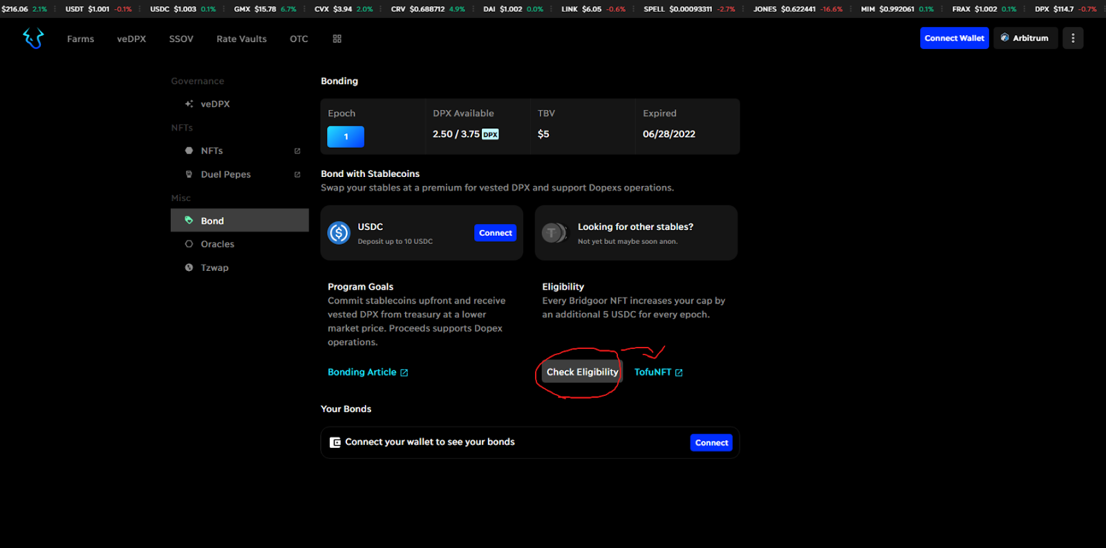Viewport: 1106px width, 548px height.
Task: Click the JONES price in the ticker
Action: pyautogui.click(x=799, y=9)
